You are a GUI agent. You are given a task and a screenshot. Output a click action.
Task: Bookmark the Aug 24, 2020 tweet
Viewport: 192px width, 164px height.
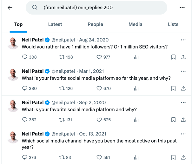click(x=173, y=57)
